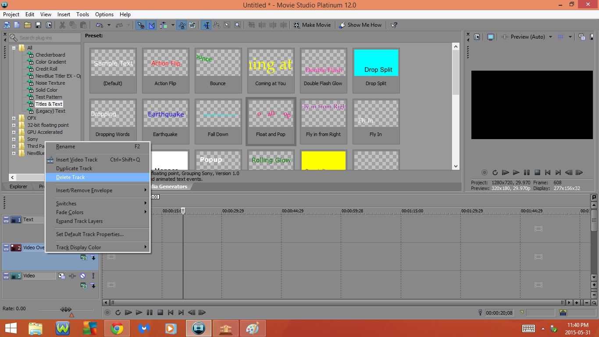Click the What's This Help icon

click(x=394, y=25)
